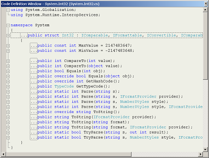Collapse the using directives block
Viewport: 209px width, 158px height.
click(x=8, y=10)
